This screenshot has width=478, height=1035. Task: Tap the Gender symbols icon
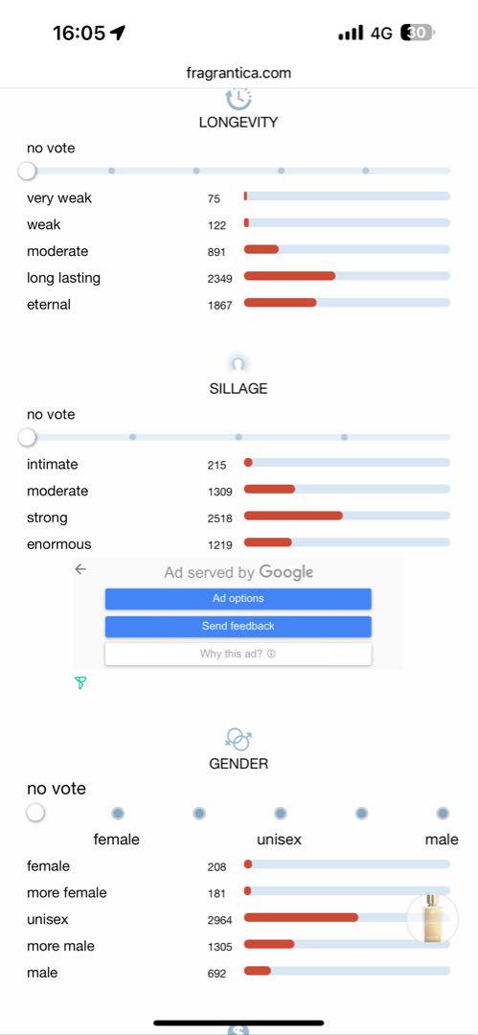[x=239, y=739]
